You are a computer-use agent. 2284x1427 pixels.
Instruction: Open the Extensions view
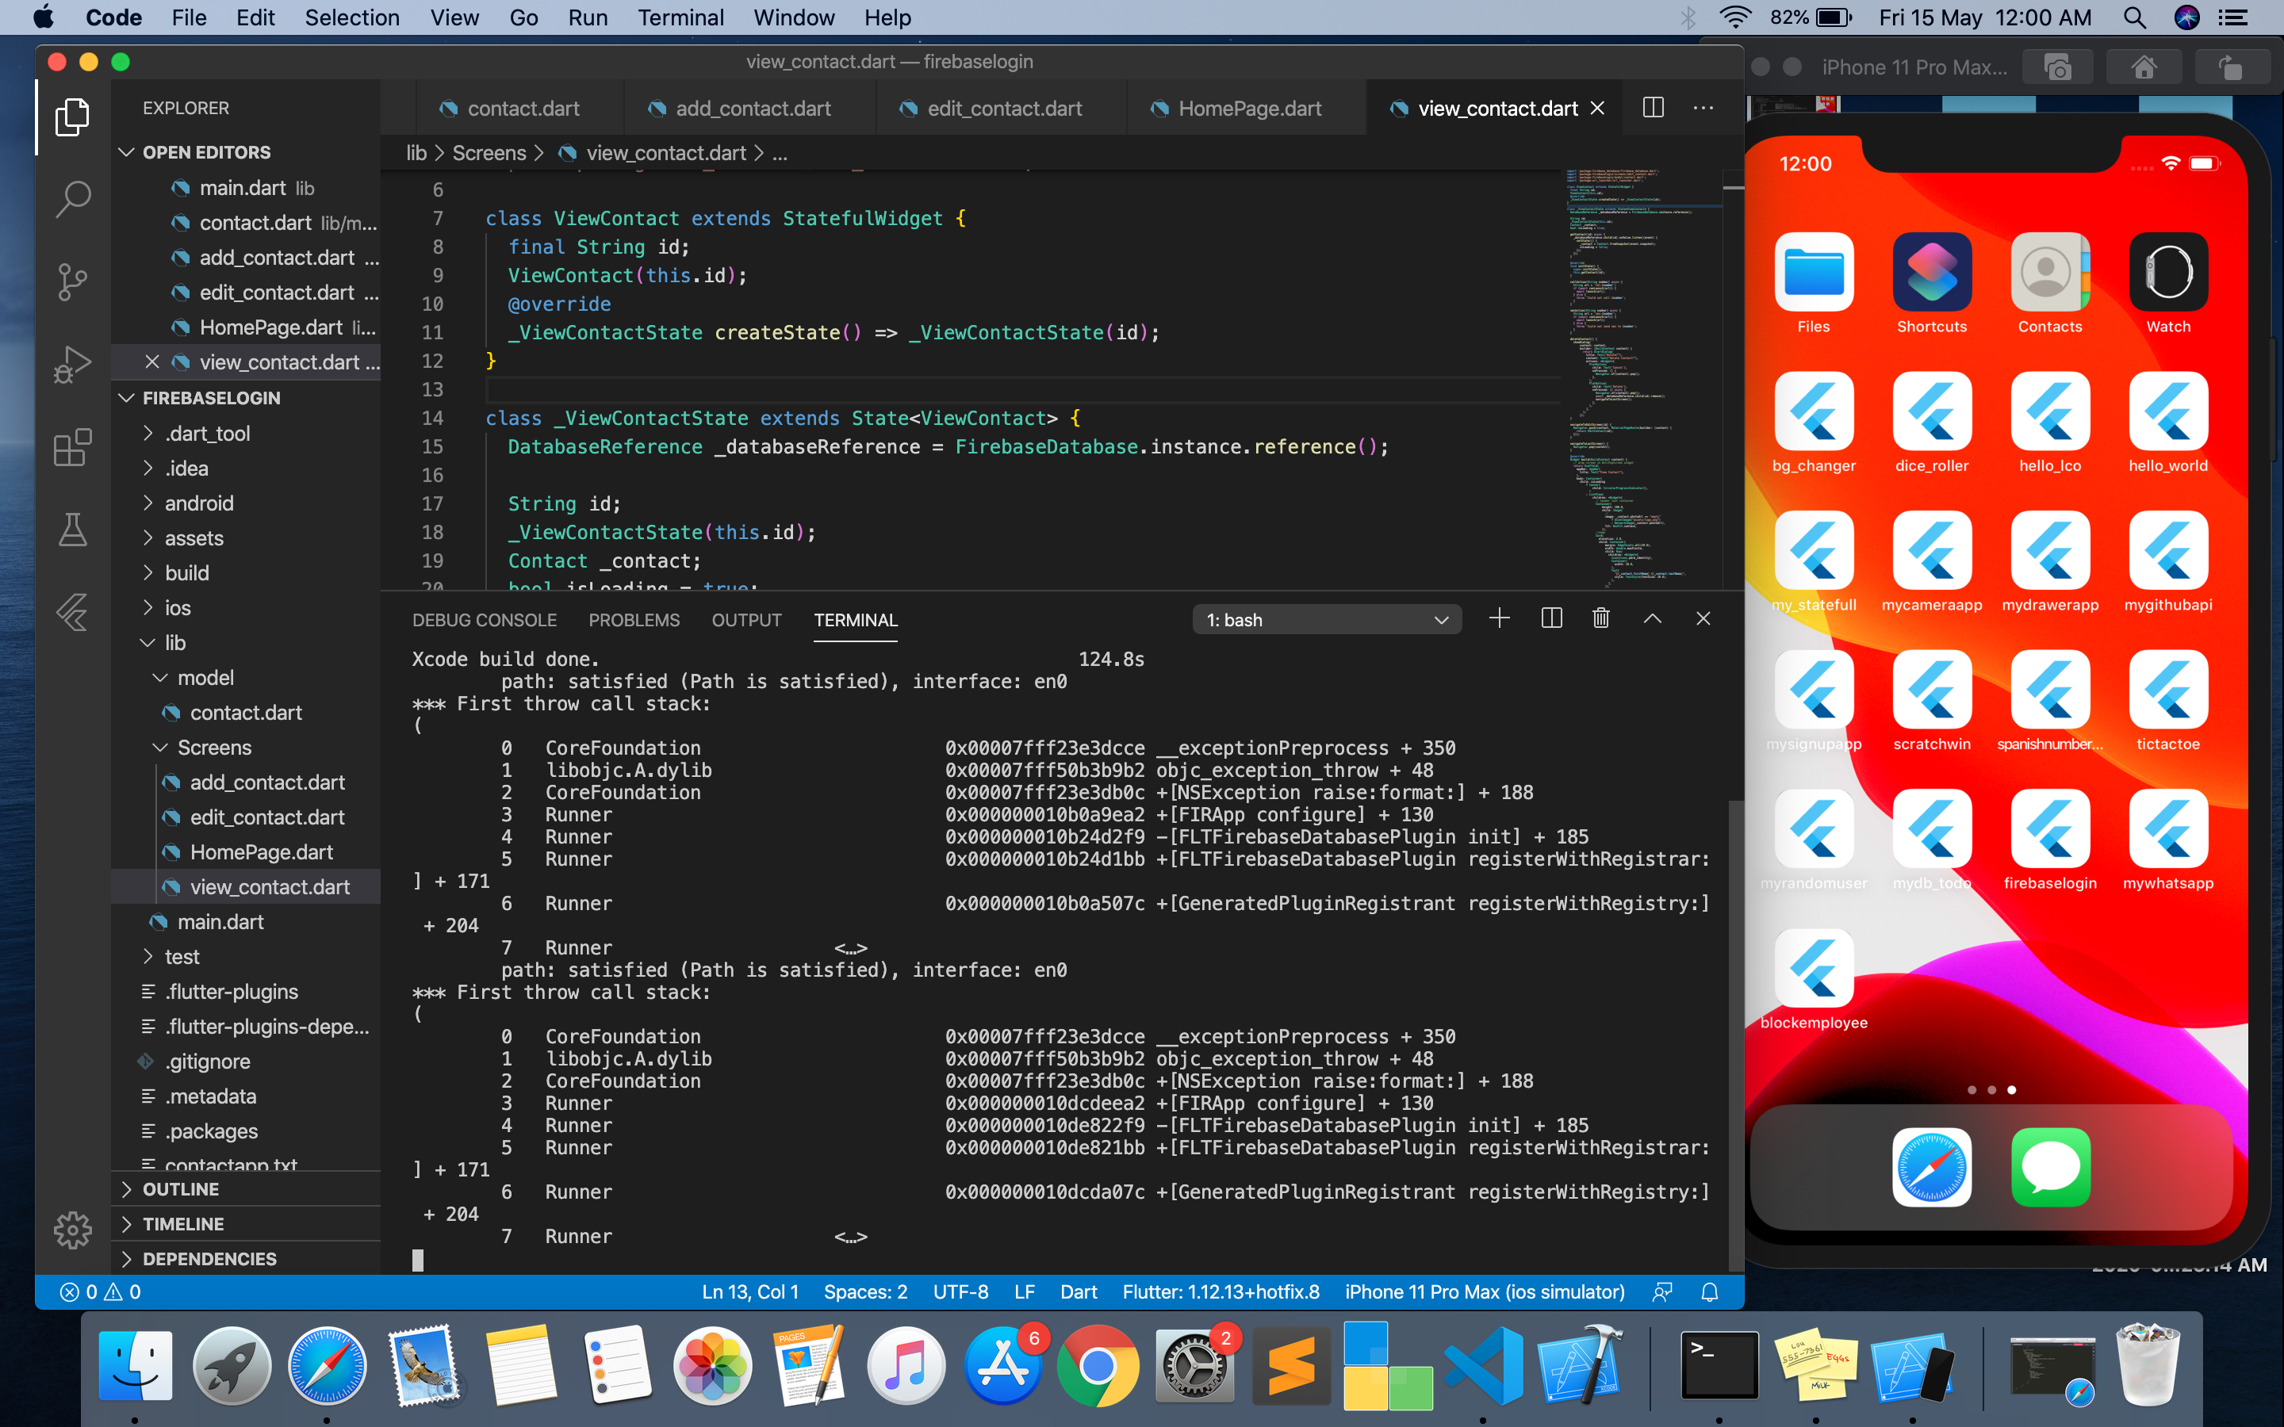tap(73, 446)
